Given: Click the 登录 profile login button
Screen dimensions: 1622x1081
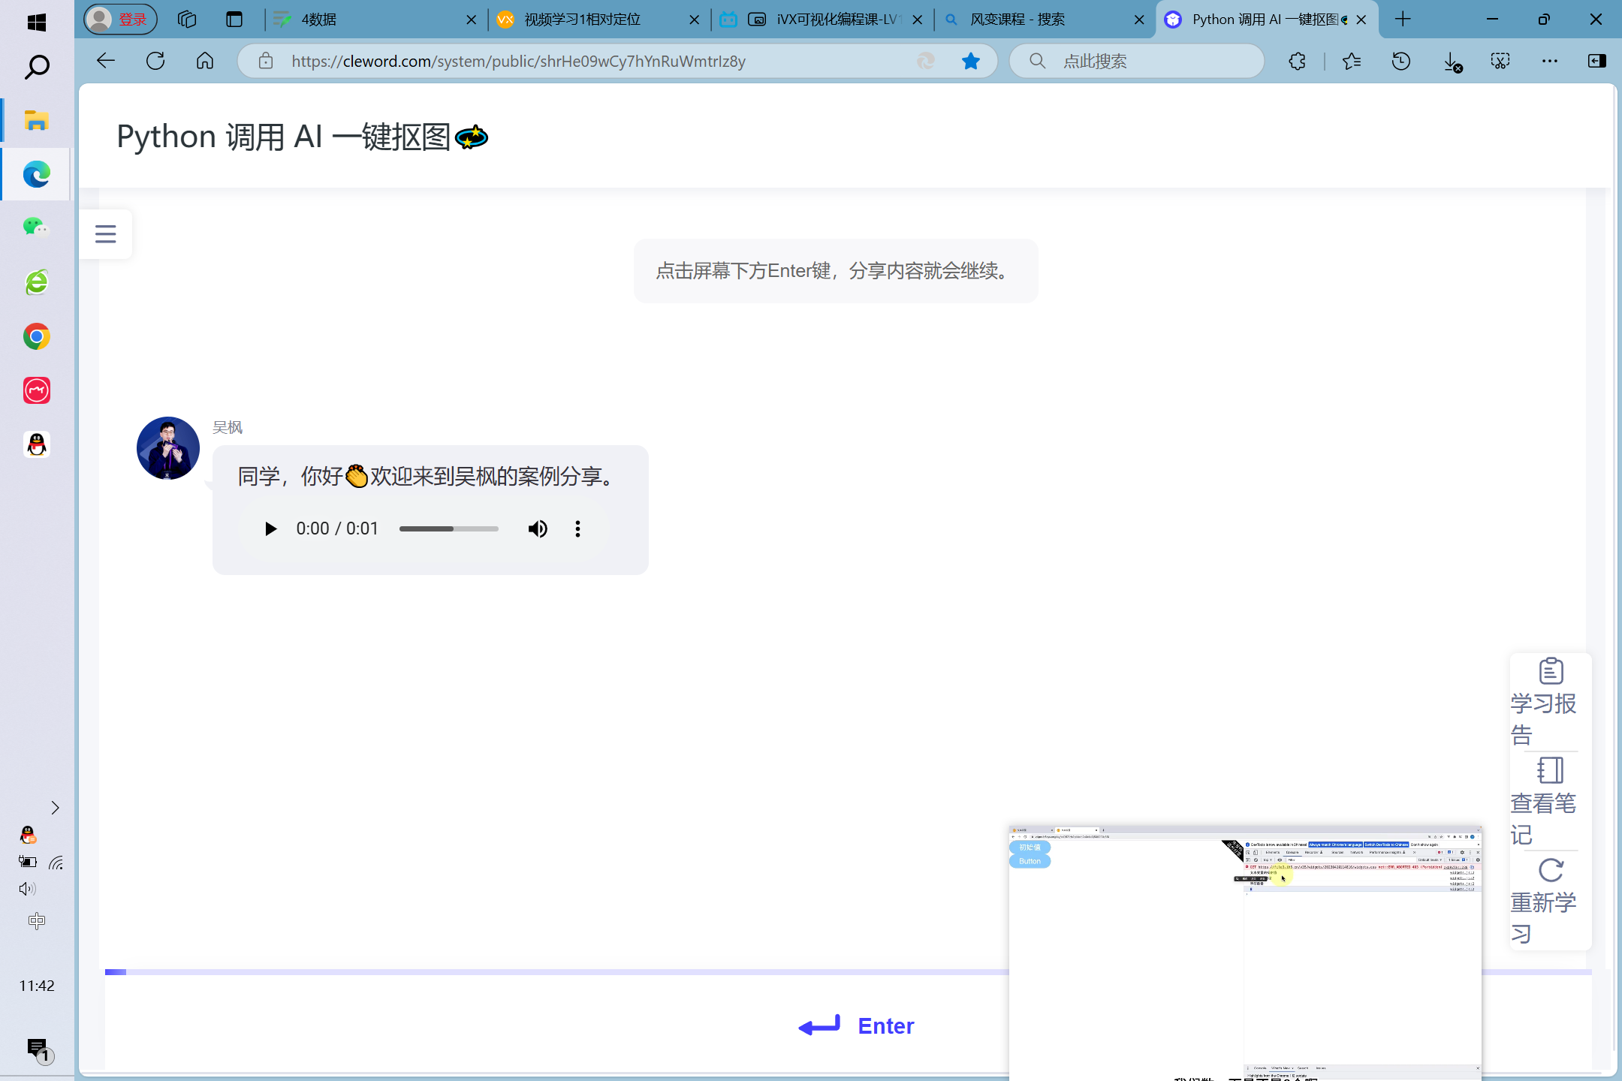Looking at the screenshot, I should pos(120,20).
